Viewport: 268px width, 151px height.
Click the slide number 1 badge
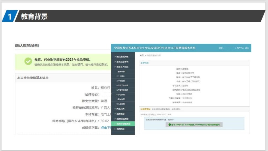click(x=10, y=17)
